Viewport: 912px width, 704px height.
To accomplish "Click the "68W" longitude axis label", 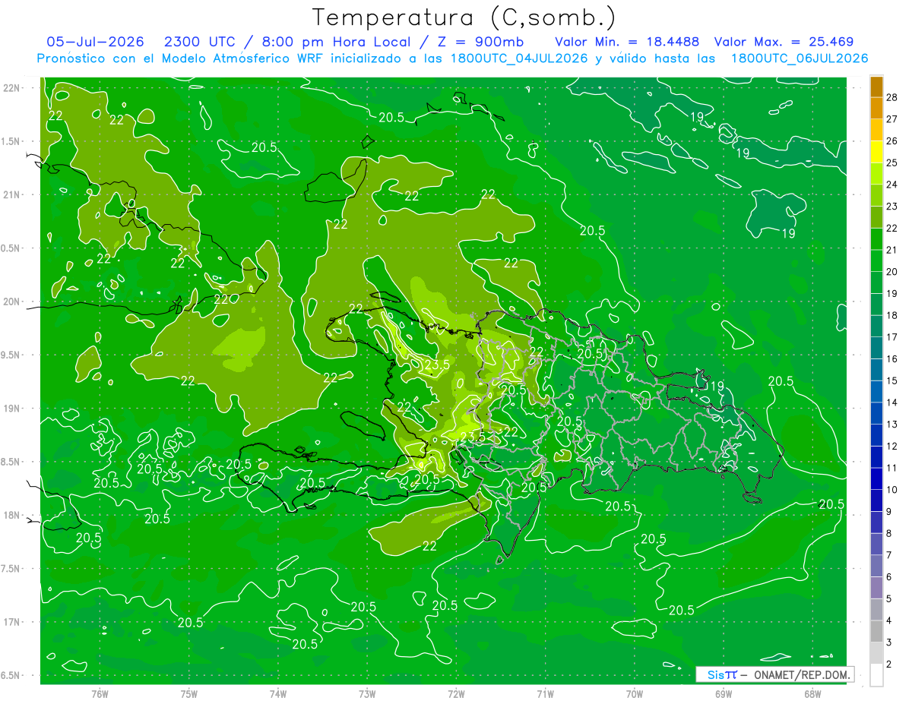I will (812, 694).
